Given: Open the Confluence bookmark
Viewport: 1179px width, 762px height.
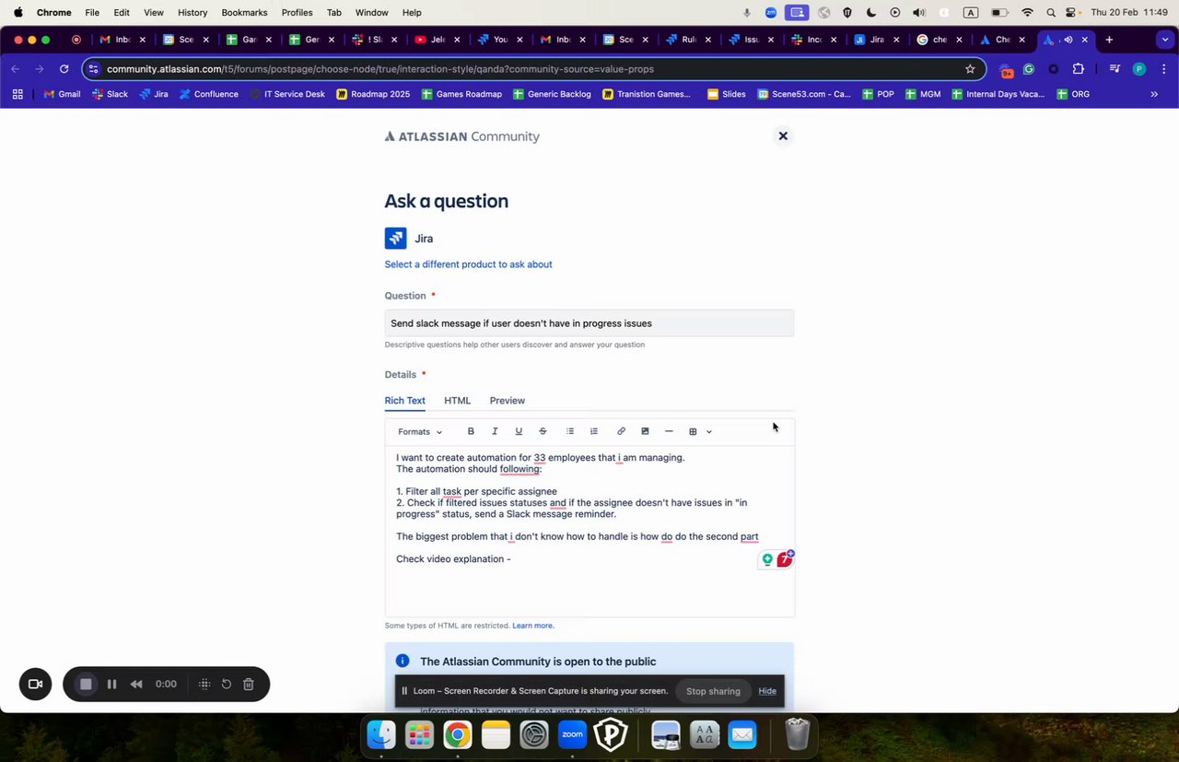Looking at the screenshot, I should [x=208, y=94].
